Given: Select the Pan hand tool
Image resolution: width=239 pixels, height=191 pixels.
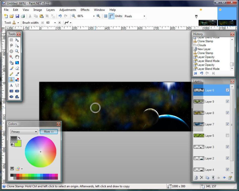Looking at the screenshot, I should [x=17, y=57].
